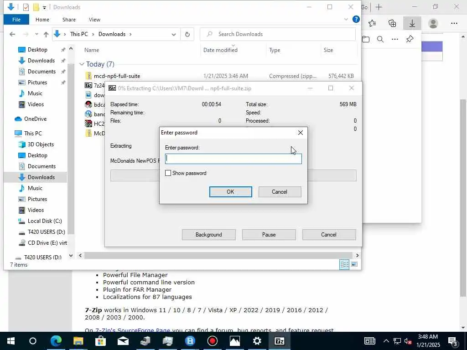The width and height of the screenshot is (467, 350).
Task: Open downloads folder icon in Edge panel
Action: point(366,39)
